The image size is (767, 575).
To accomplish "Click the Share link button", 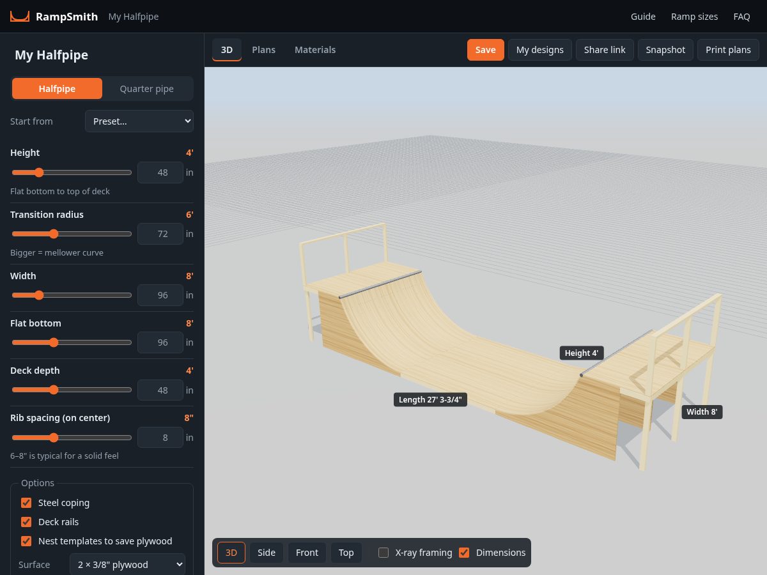I will (605, 50).
